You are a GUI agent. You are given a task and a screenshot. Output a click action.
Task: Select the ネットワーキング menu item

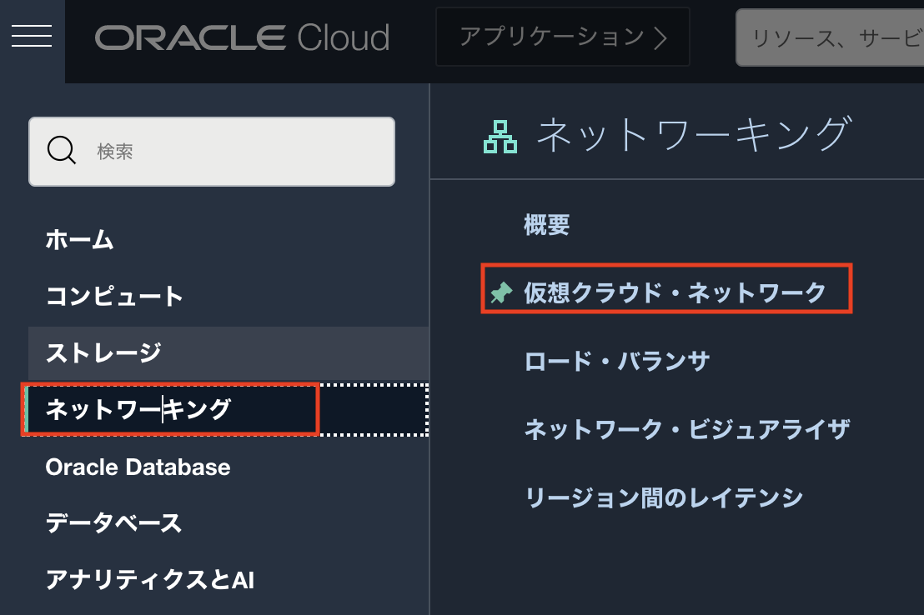(138, 409)
